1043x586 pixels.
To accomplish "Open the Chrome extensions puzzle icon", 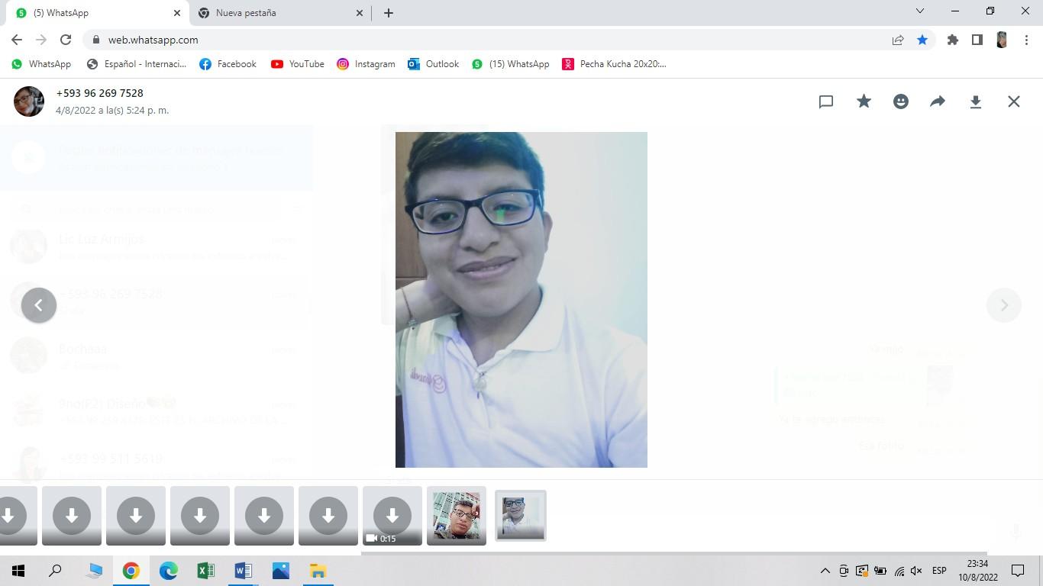I will (x=952, y=40).
